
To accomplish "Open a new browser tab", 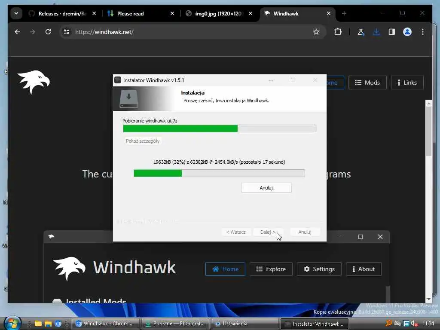I will [344, 13].
